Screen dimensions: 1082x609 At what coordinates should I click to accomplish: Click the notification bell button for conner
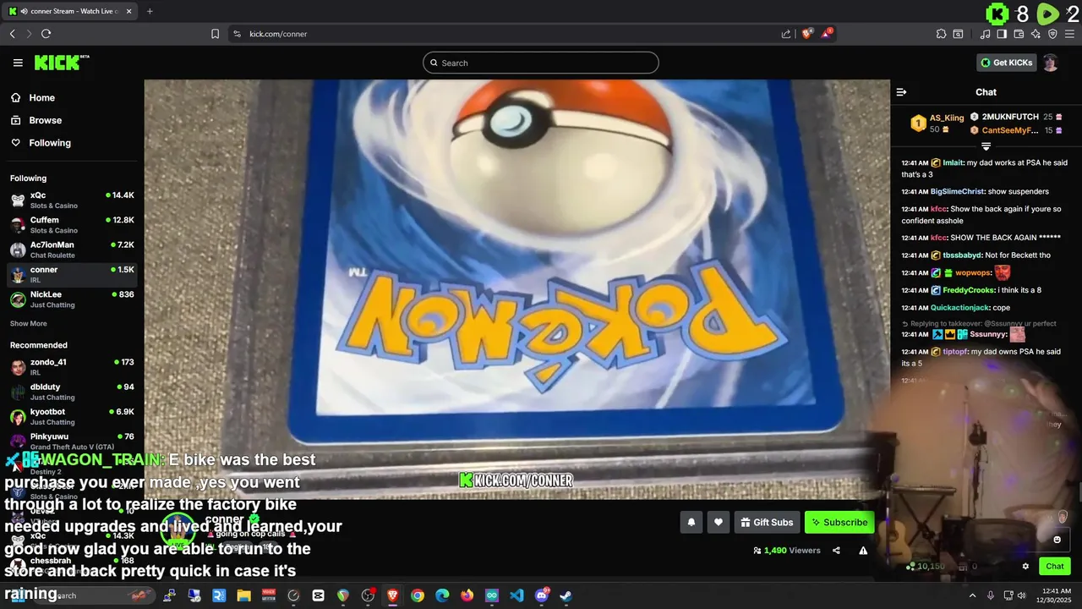pyautogui.click(x=691, y=523)
